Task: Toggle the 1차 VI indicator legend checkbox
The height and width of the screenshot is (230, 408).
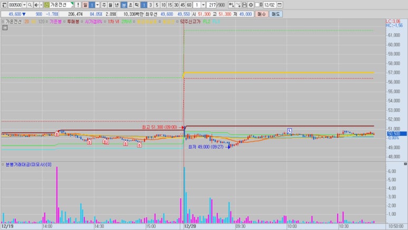Action: click(105, 22)
